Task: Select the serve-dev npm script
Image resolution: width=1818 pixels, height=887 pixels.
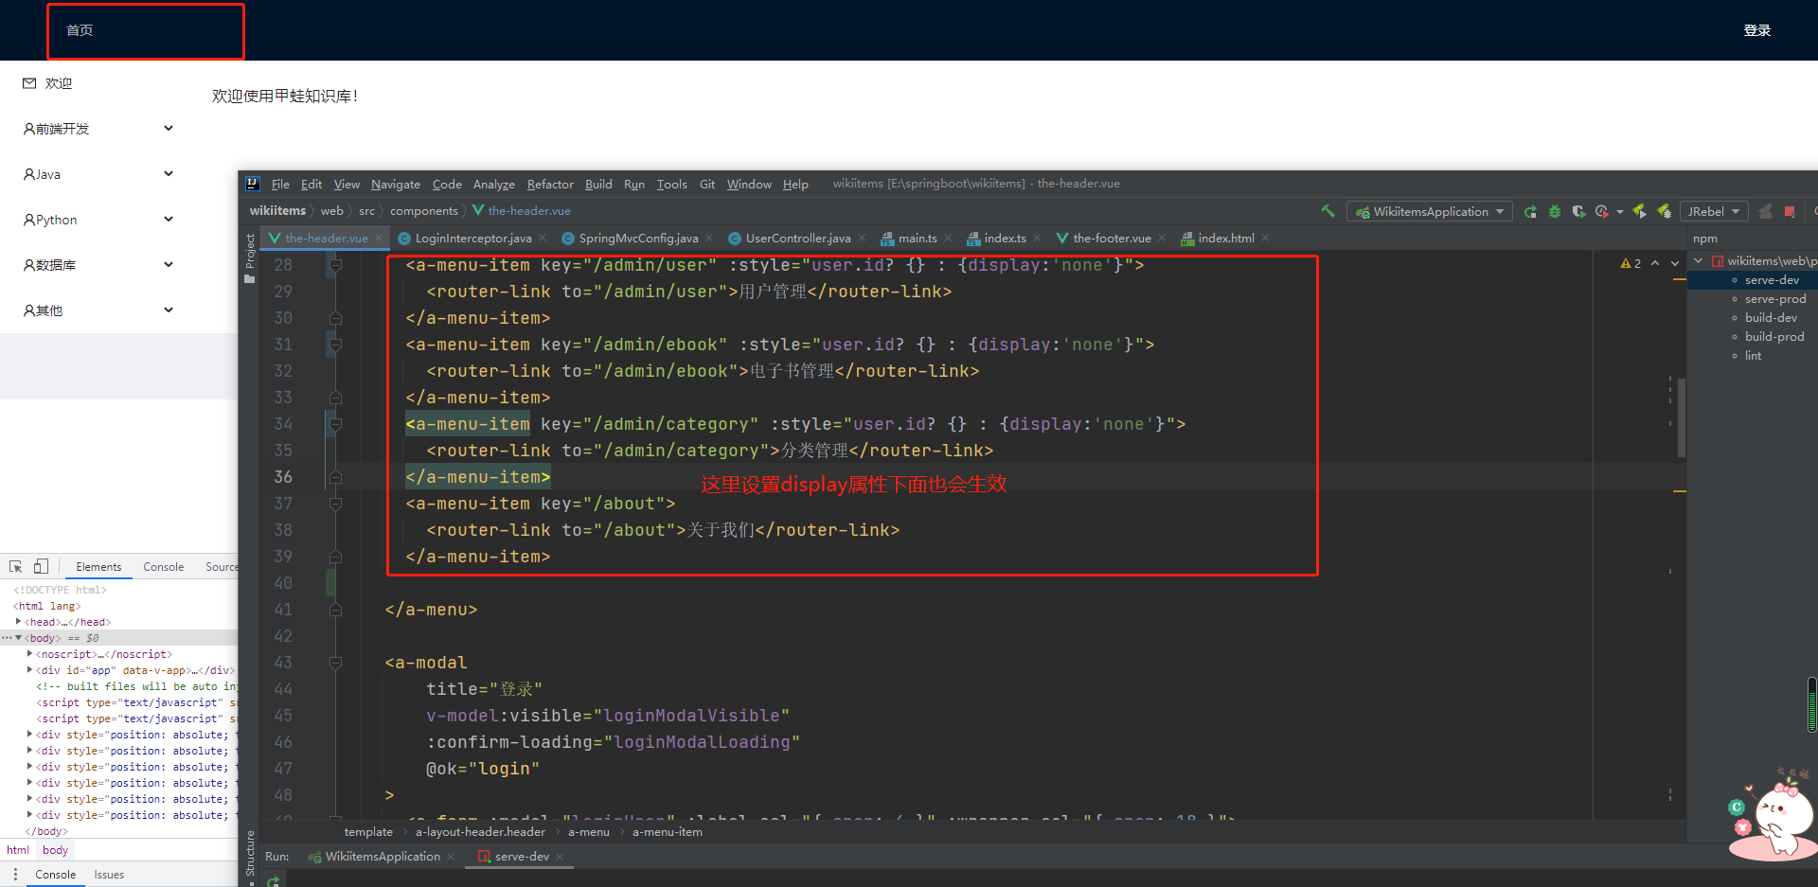Action: point(1772,279)
